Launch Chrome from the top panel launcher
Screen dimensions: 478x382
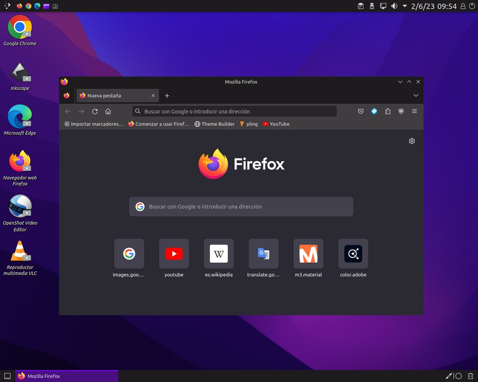tap(28, 6)
